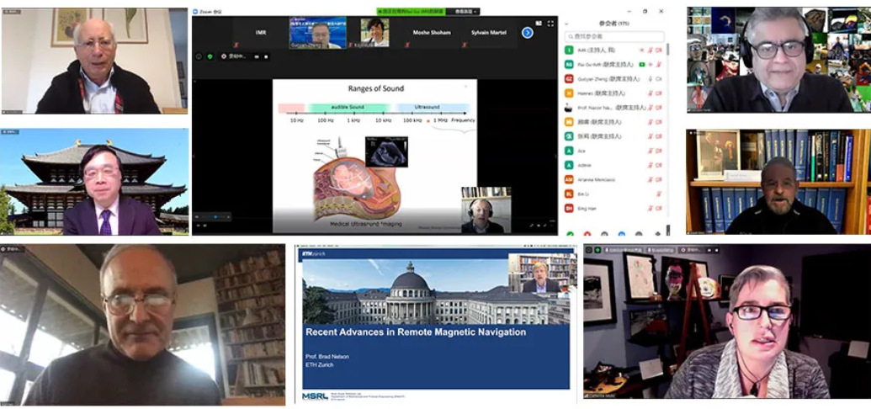The width and height of the screenshot is (871, 409).
Task: Select Bing Han row in participants list
Action: (x=613, y=209)
